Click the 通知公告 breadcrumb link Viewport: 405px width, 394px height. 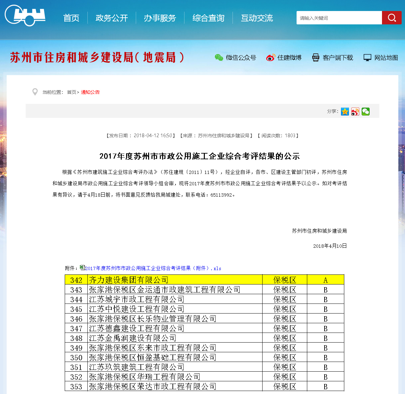coord(90,92)
